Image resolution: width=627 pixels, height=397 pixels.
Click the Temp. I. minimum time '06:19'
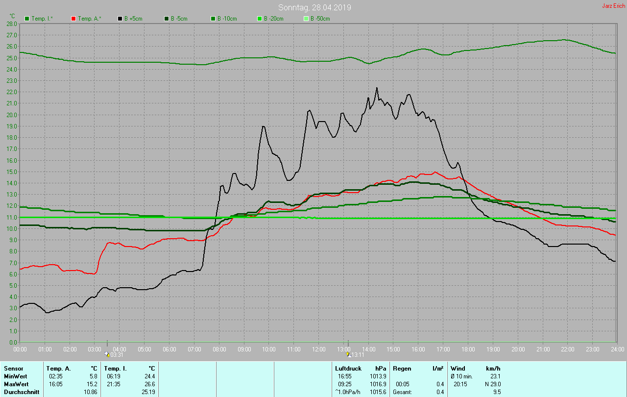click(x=113, y=376)
